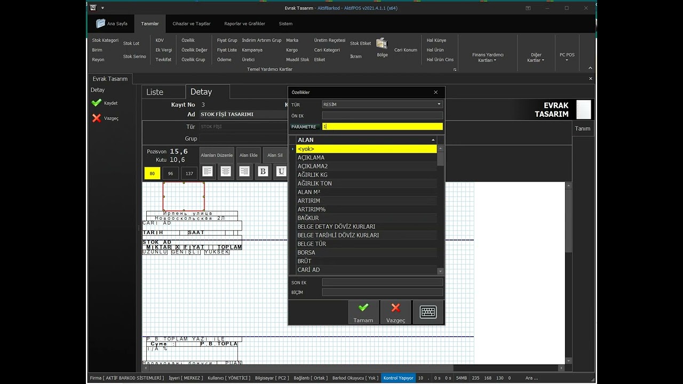Open Fiyat Grup in ribbon

tap(227, 41)
